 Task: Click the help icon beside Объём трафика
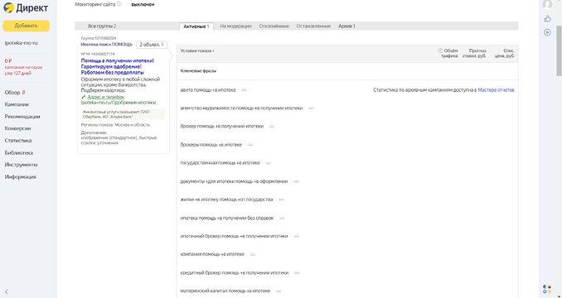click(x=440, y=50)
